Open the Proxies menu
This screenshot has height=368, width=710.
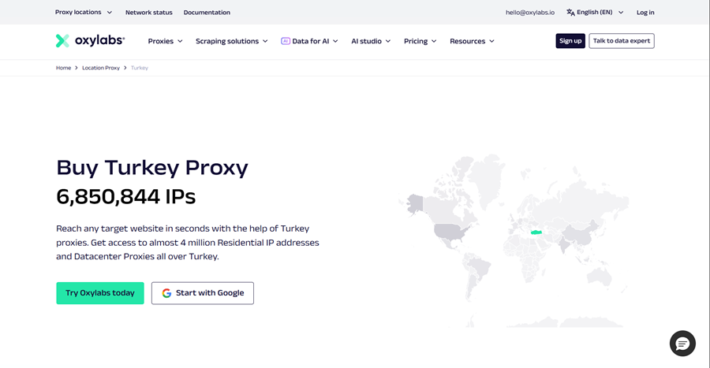[166, 41]
